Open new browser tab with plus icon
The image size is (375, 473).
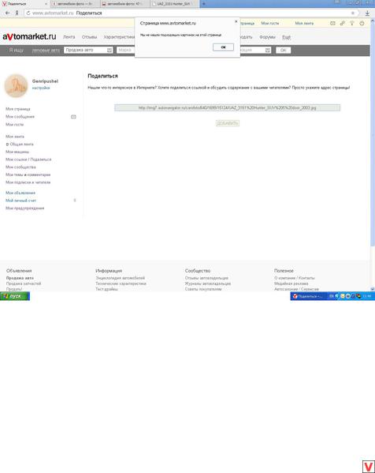[x=204, y=4]
